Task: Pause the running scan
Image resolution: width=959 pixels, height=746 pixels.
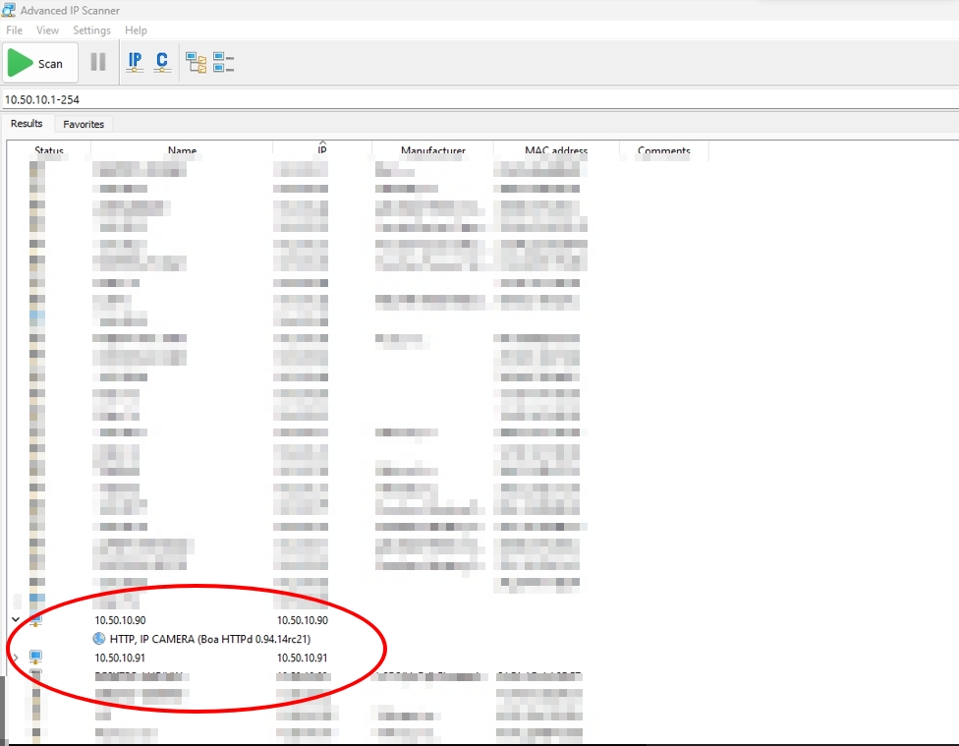Action: [98, 62]
